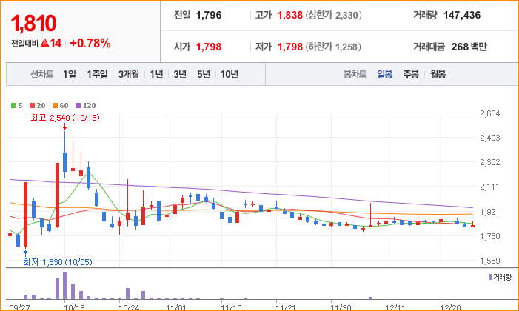Click the orange 60-day moving average swatch
The image size is (519, 311).
click(55, 106)
